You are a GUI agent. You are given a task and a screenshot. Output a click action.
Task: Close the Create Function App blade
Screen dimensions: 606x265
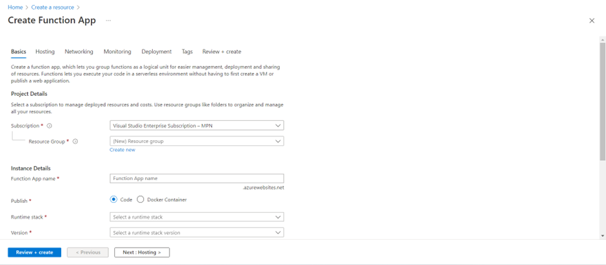592,21
